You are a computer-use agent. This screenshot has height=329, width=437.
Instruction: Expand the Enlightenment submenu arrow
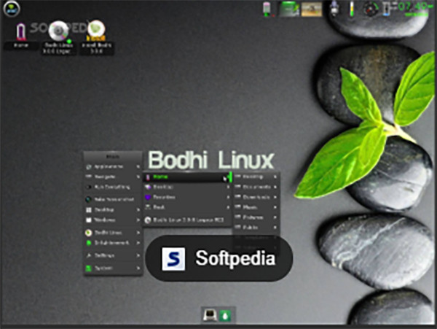(x=138, y=243)
